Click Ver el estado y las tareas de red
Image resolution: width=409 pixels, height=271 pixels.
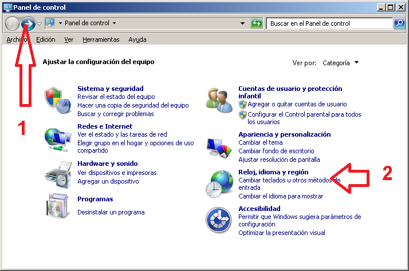point(122,134)
